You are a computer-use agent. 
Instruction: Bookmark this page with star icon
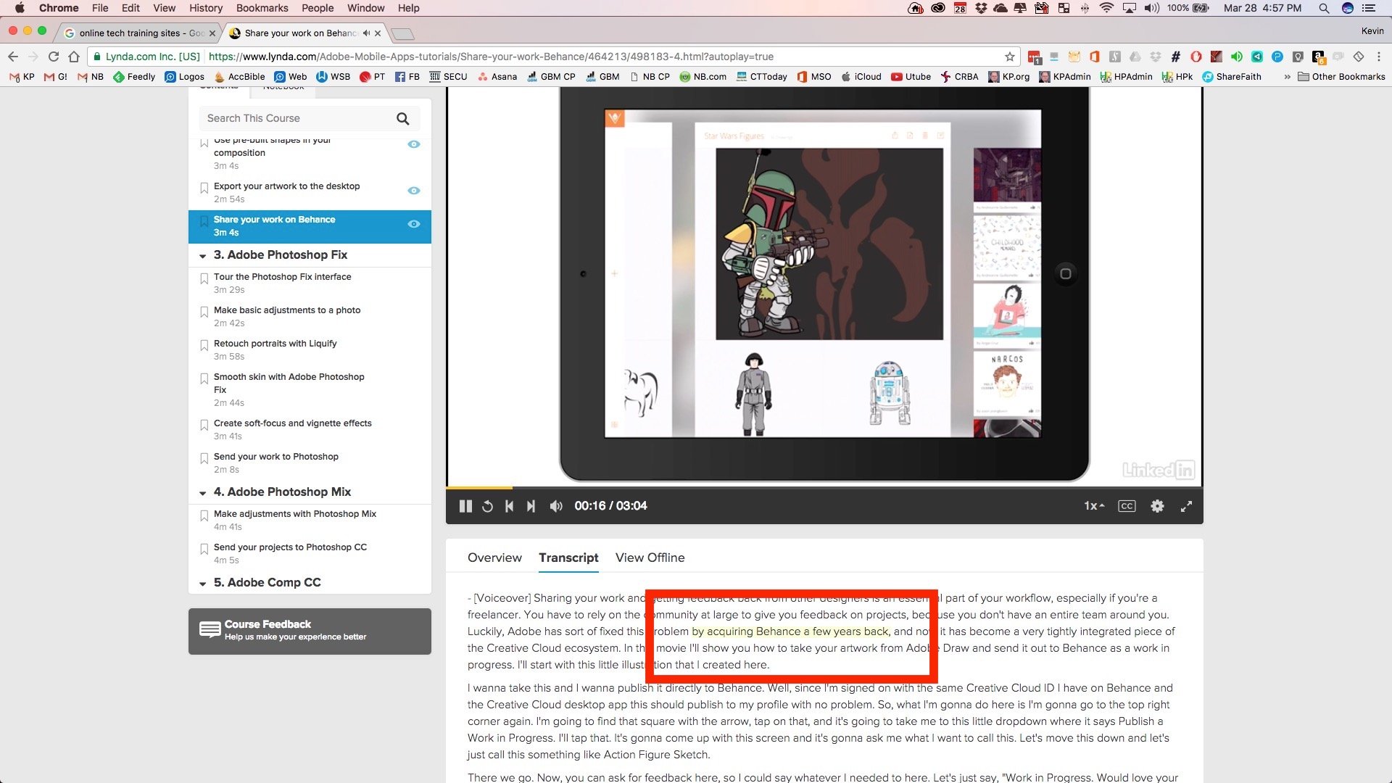click(x=1009, y=57)
